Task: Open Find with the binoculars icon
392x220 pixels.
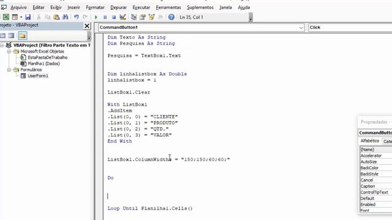Action: click(x=66, y=17)
